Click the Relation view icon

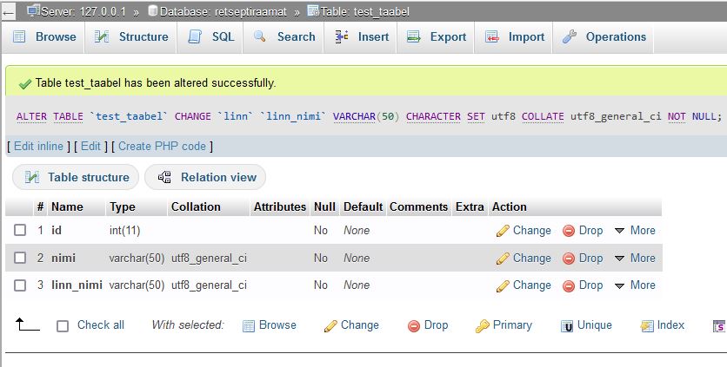coord(164,178)
